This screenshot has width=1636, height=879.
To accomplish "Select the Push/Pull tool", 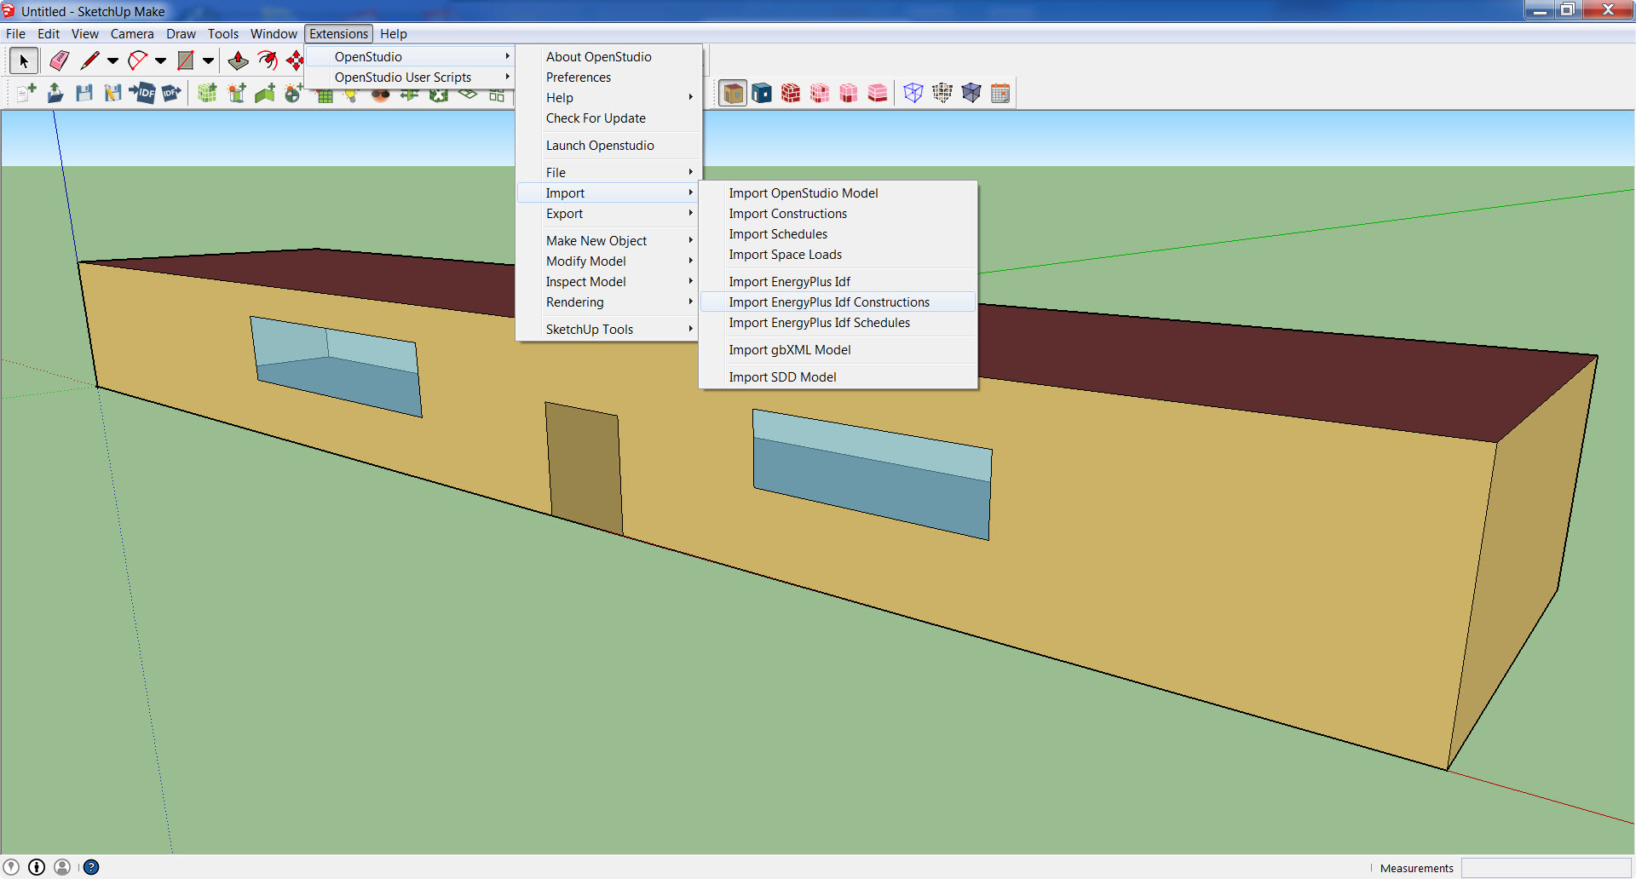I will [x=238, y=60].
